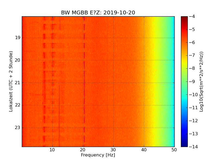Click the dark blue bottom of the colorbar
218x163 pixels.
[x=184, y=145]
